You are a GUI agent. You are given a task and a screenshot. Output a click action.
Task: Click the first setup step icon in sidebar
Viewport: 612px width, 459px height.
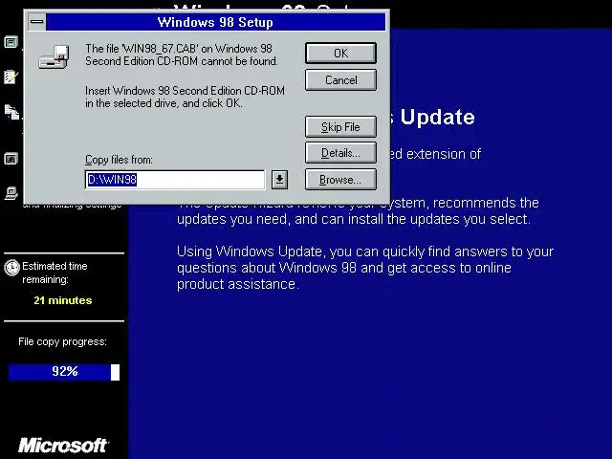click(11, 42)
